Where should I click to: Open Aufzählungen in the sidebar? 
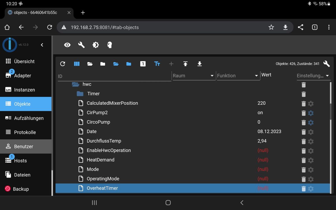point(26,118)
